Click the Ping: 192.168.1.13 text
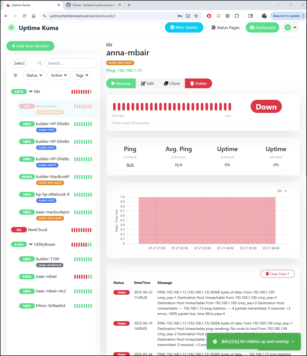Screen dimensions: 307x356 tap(124, 70)
